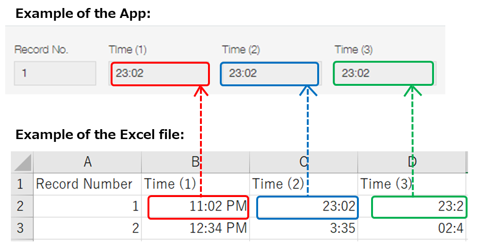This screenshot has width=477, height=247.
Task: Click the red-outlined Time (1) field in the app
Action: (160, 74)
